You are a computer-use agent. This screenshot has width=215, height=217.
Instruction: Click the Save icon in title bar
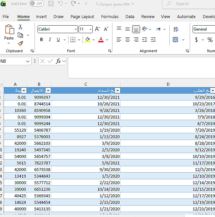point(51,4)
